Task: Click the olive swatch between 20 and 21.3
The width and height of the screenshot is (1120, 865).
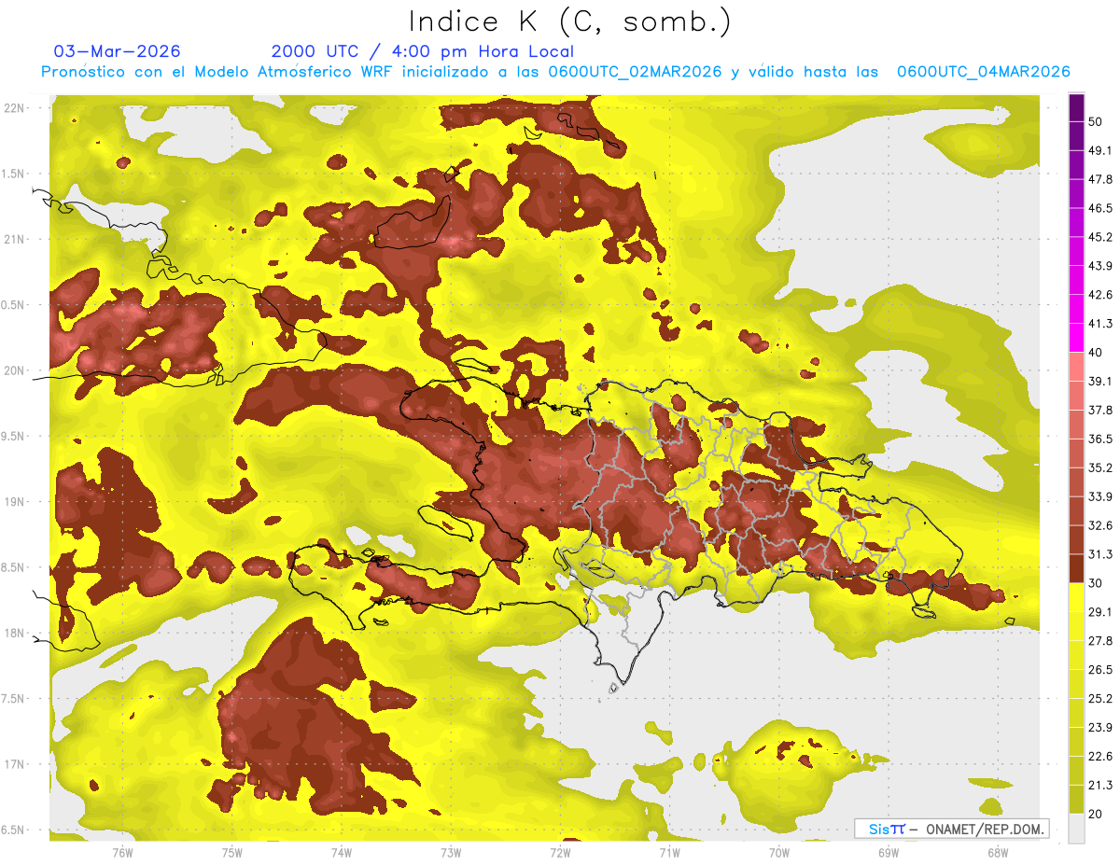Action: point(1076,800)
